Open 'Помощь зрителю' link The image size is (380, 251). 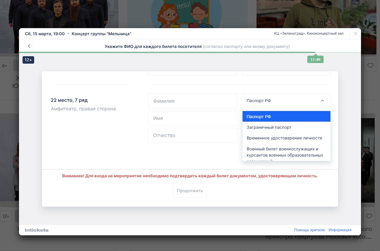(x=309, y=230)
